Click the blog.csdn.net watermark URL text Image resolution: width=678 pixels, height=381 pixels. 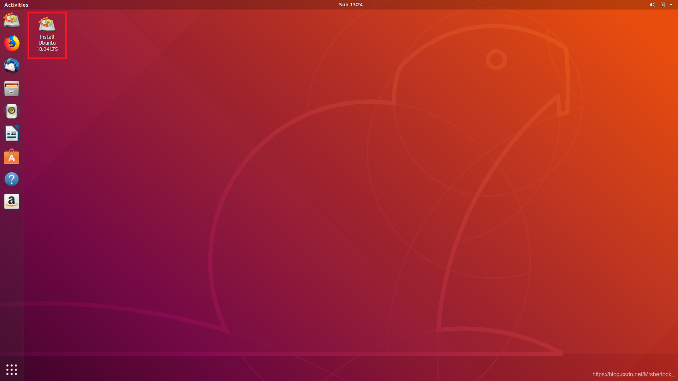pyautogui.click(x=633, y=374)
